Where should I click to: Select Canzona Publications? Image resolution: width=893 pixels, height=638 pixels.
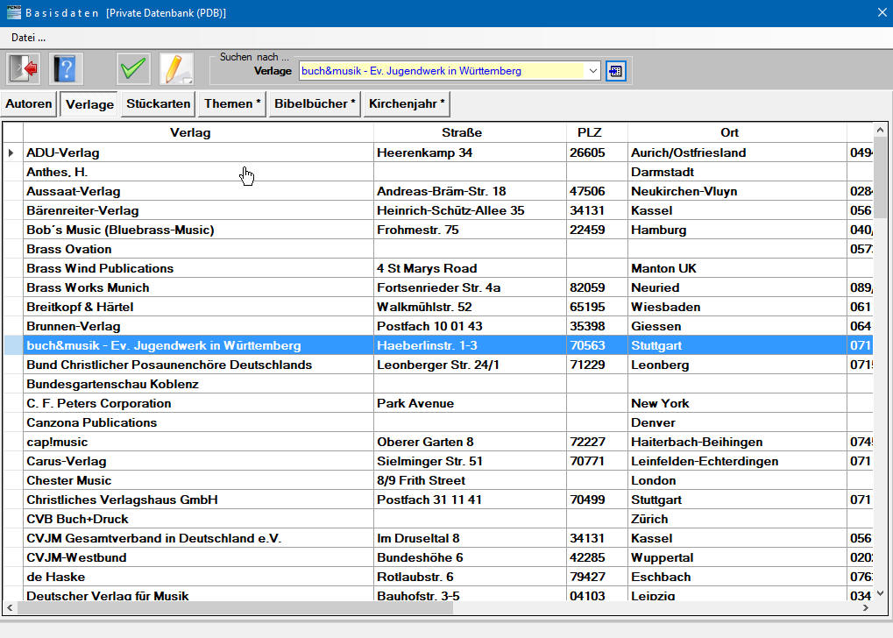pyautogui.click(x=198, y=422)
